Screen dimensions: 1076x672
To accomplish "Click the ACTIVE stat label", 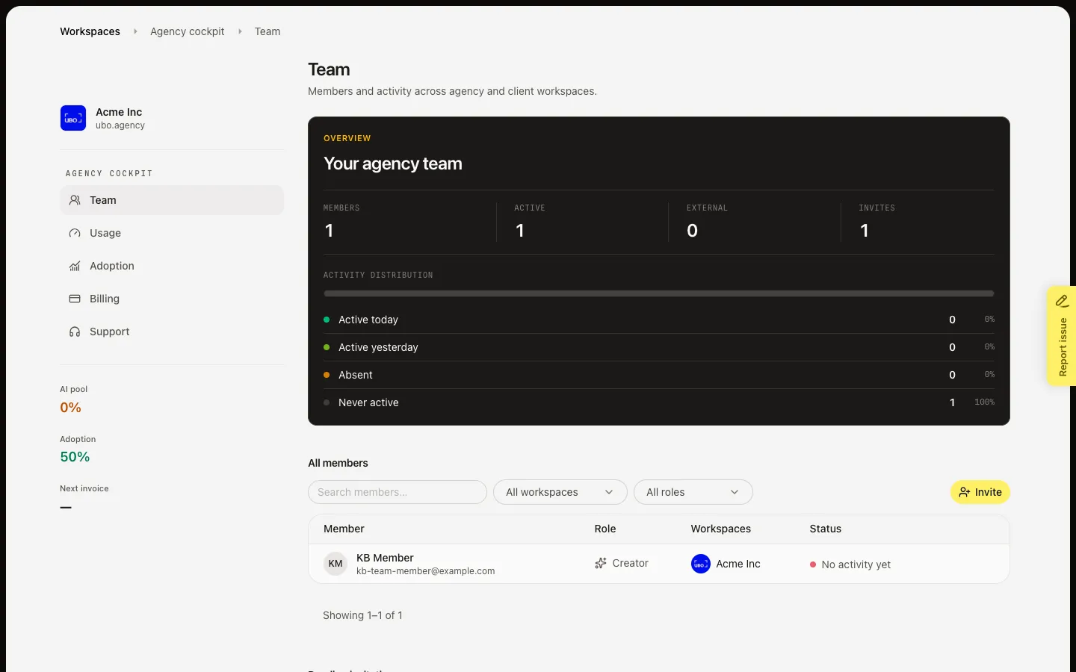I will [x=530, y=208].
